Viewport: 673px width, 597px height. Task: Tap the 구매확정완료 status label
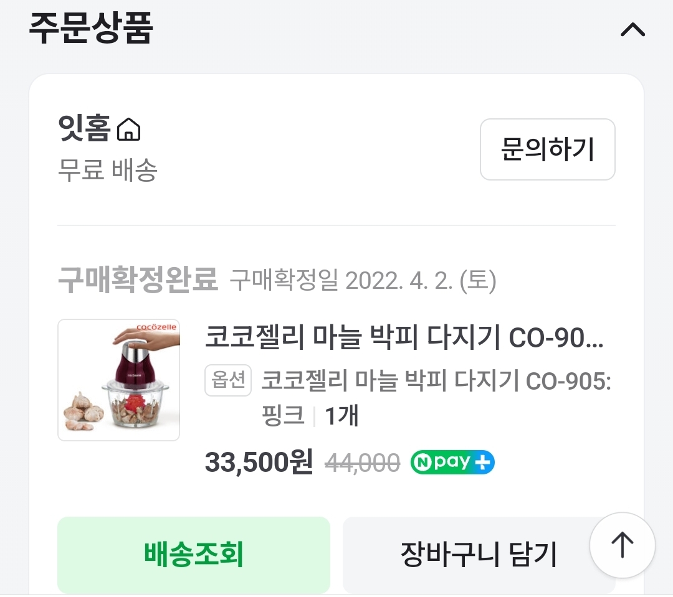138,281
